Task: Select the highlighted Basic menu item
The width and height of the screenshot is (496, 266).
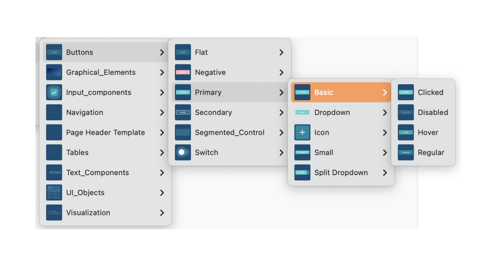Action: pos(341,92)
